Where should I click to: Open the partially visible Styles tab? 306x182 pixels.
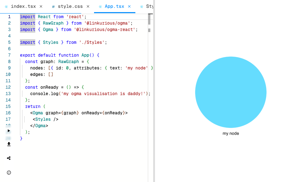tap(147, 6)
